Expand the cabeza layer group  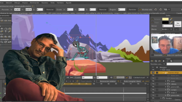coord(166,84)
